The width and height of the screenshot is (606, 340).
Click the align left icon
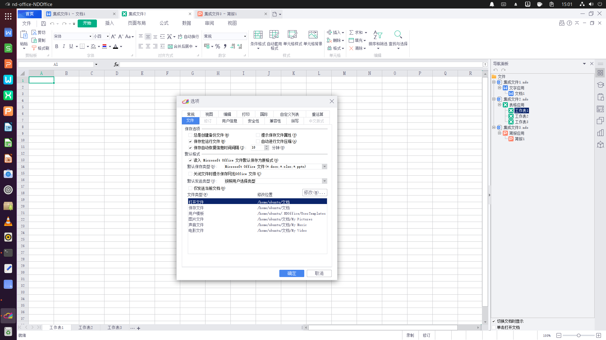141,46
